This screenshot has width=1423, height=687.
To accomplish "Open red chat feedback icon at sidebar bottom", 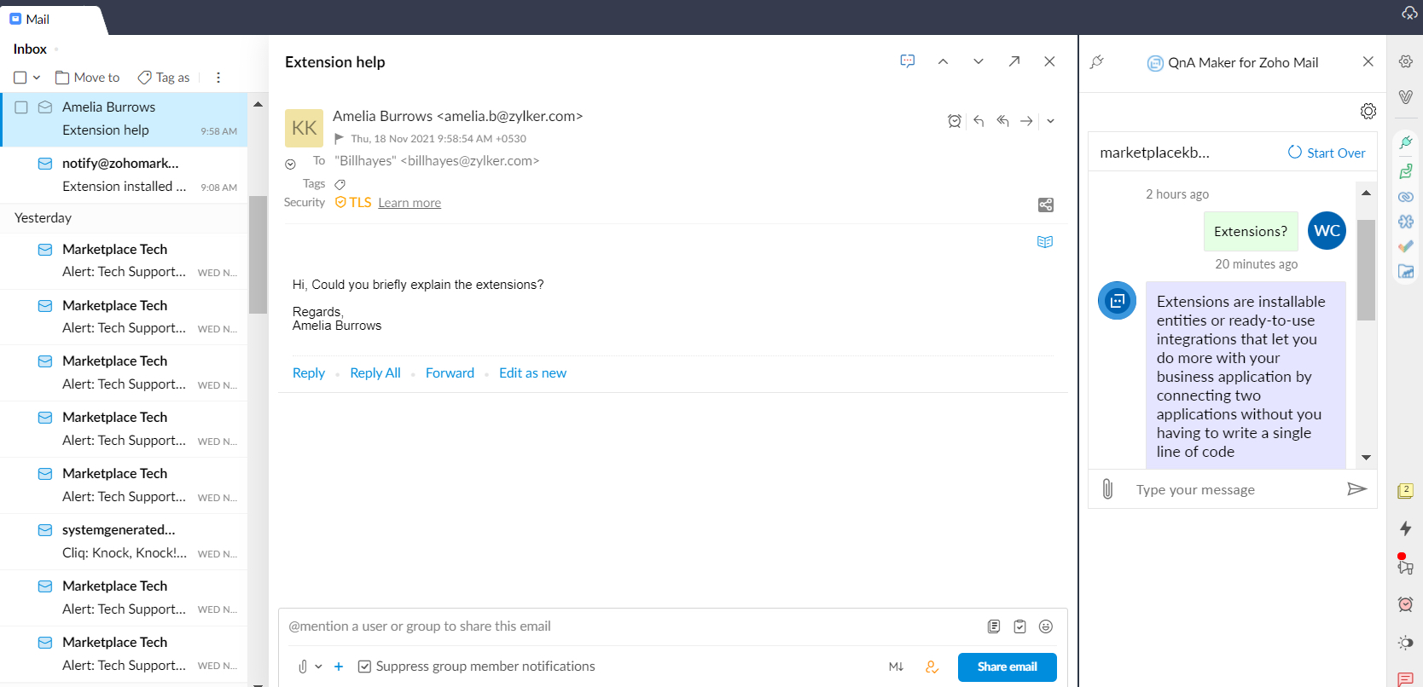I will point(1406,679).
